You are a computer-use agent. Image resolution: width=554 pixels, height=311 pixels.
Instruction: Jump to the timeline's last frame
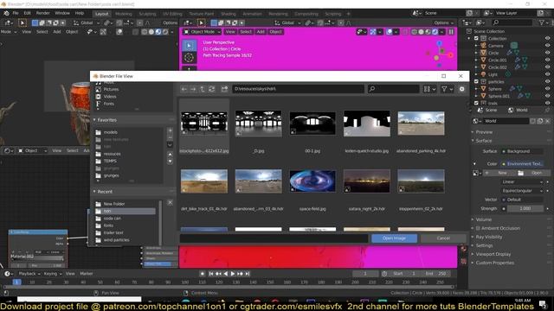point(248,274)
